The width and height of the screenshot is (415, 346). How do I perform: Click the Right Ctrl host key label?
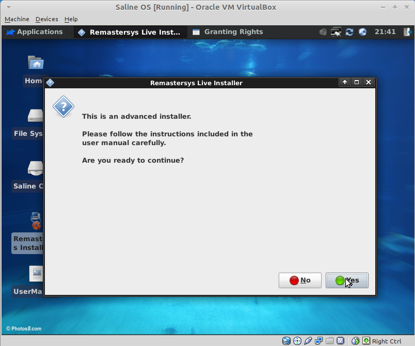[387, 341]
